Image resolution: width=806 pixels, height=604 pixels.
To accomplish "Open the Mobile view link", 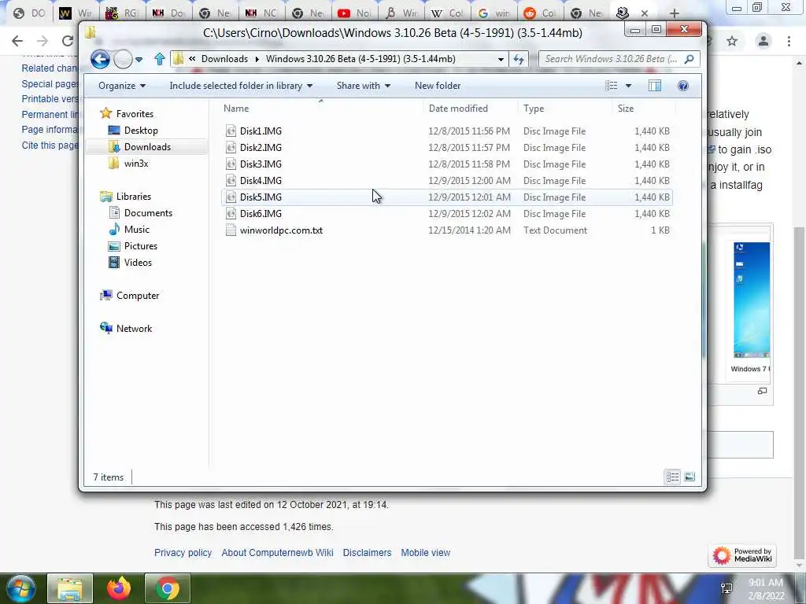I will [x=426, y=553].
